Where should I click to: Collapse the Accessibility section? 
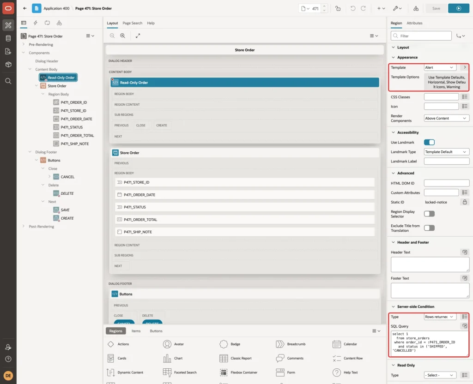pyautogui.click(x=393, y=132)
